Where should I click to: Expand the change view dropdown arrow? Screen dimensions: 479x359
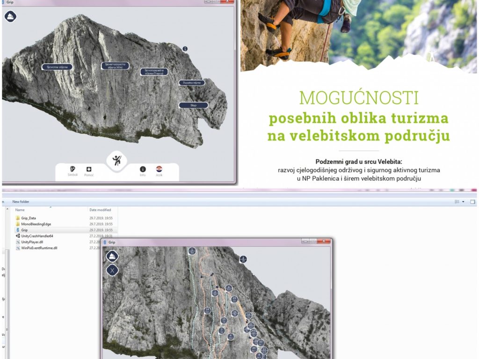(464, 201)
